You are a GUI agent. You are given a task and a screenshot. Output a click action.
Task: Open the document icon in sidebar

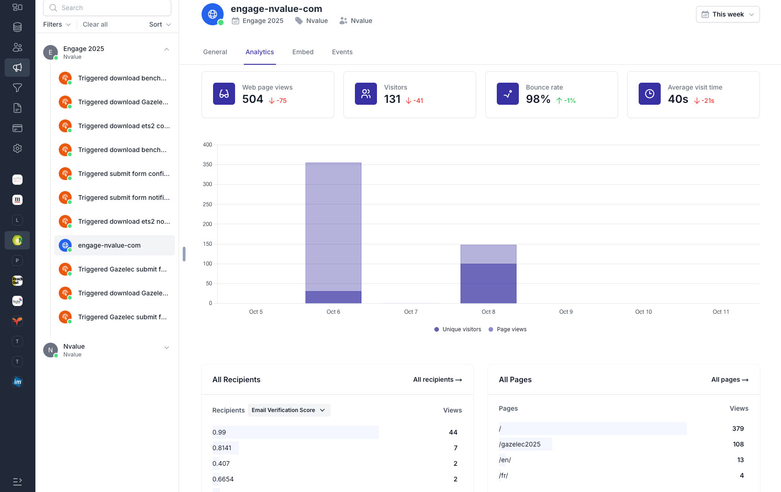[17, 108]
